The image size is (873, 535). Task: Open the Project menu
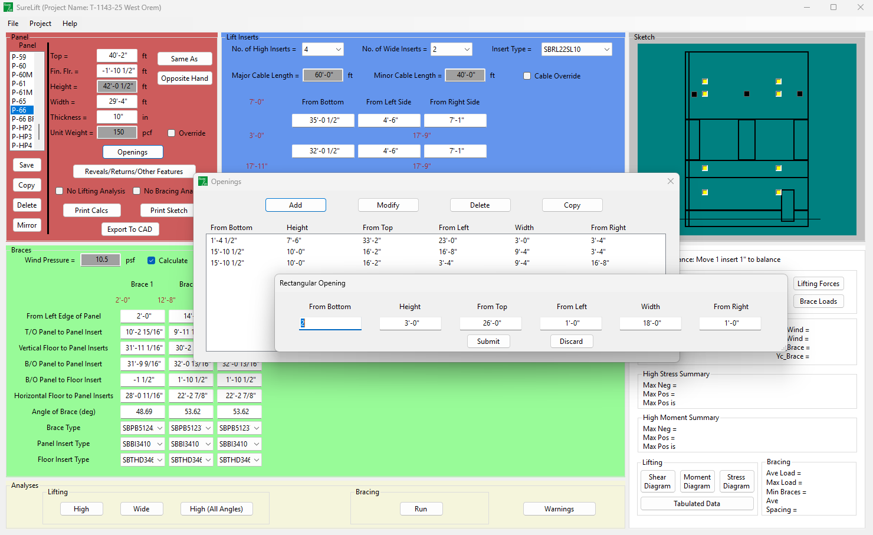40,24
